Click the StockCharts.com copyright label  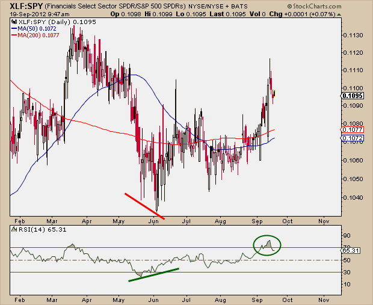pos(314,6)
